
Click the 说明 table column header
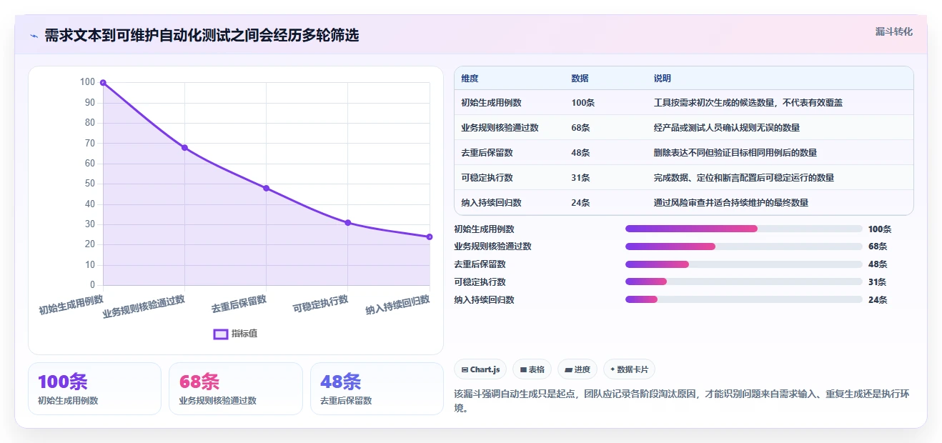click(x=662, y=79)
